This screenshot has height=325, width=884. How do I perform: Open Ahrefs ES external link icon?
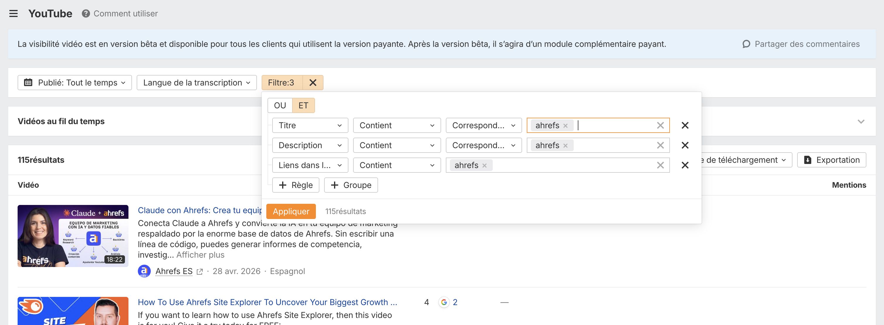point(199,272)
